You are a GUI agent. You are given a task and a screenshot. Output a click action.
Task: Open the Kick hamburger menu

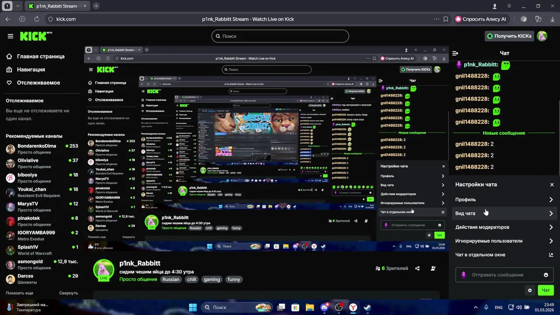tap(10, 36)
